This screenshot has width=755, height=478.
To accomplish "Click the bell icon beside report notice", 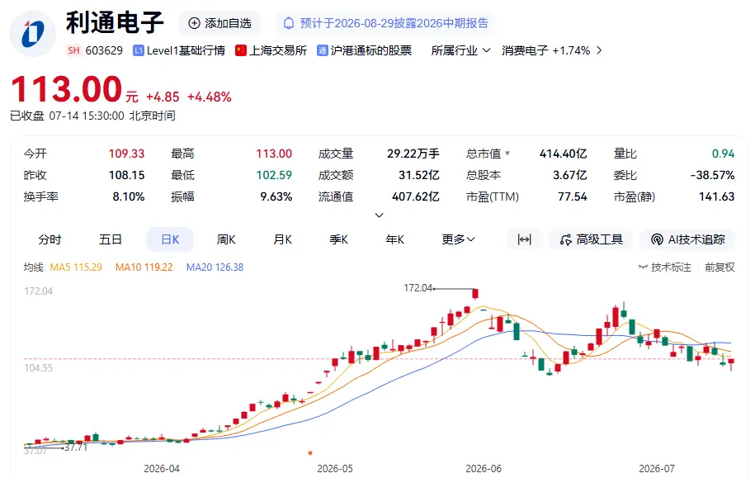I will point(289,23).
